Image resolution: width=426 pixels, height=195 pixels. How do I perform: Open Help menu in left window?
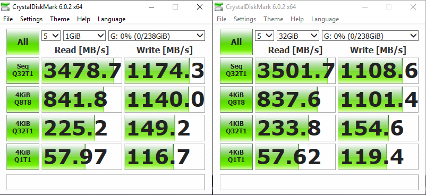point(83,19)
